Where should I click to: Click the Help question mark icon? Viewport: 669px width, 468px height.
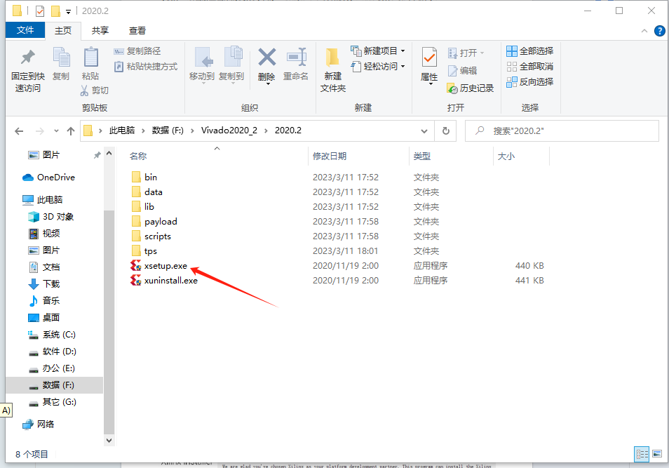click(x=659, y=31)
